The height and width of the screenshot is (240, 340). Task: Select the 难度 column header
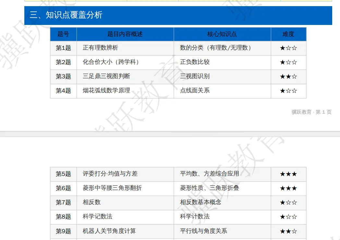point(288,34)
